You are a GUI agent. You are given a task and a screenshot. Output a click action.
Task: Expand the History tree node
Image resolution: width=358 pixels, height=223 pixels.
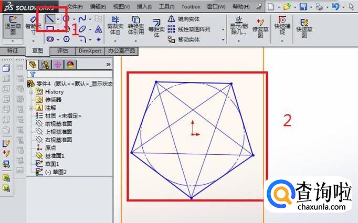31,92
